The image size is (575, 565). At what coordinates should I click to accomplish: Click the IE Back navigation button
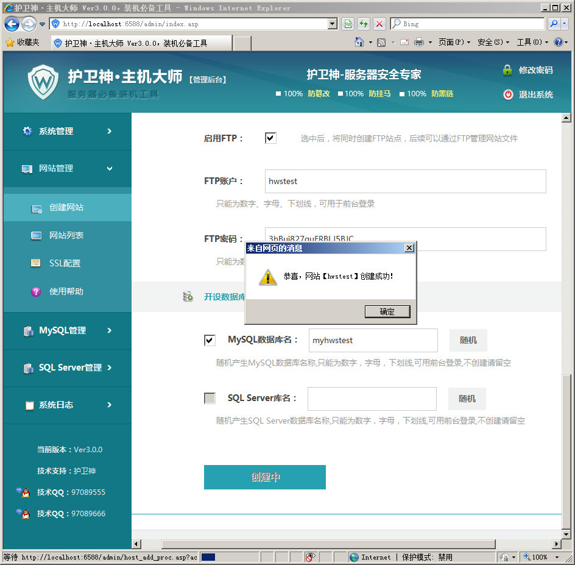[12, 24]
